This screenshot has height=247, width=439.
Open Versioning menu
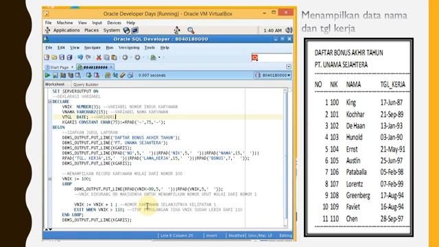(129, 47)
